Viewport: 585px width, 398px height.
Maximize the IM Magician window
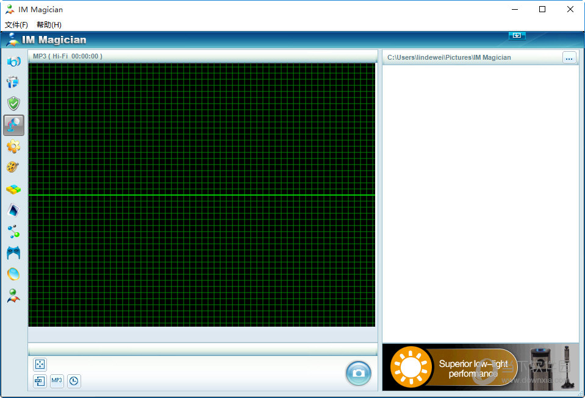click(542, 9)
